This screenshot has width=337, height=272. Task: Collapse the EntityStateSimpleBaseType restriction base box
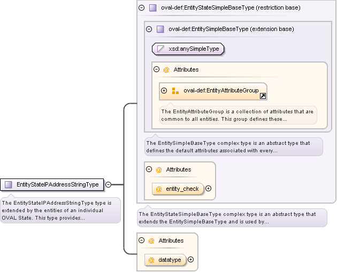click(142, 8)
